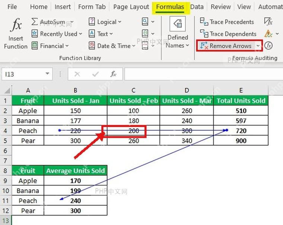The width and height of the screenshot is (283, 225).
Task: Click the Remove Arrows icon
Action: pos(204,46)
